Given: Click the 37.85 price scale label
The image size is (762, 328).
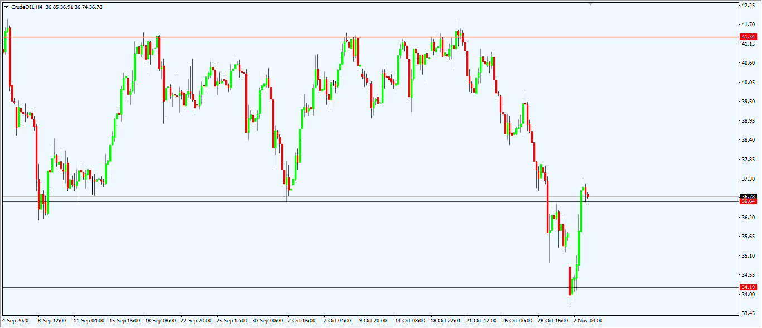Looking at the screenshot, I should point(748,160).
